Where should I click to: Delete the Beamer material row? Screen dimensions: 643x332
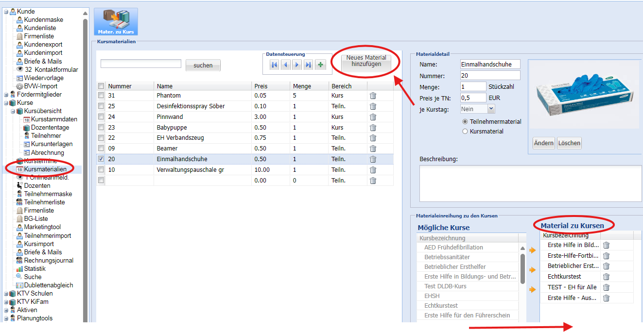373,149
